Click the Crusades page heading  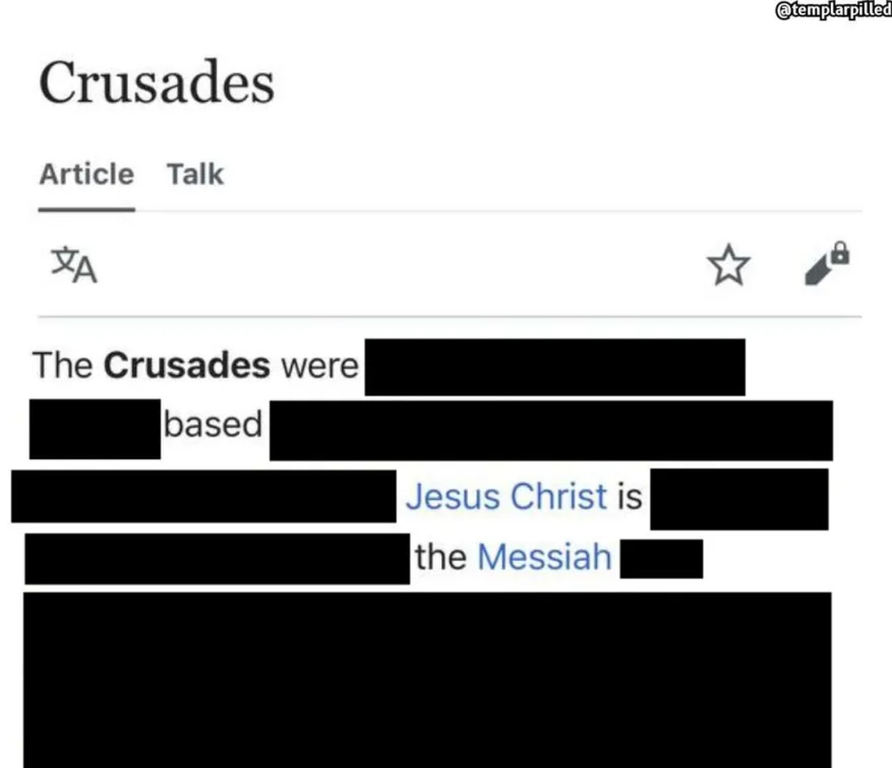[x=157, y=84]
